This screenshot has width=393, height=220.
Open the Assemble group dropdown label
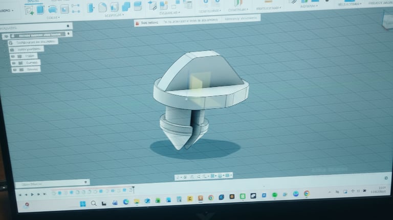click(x=170, y=12)
